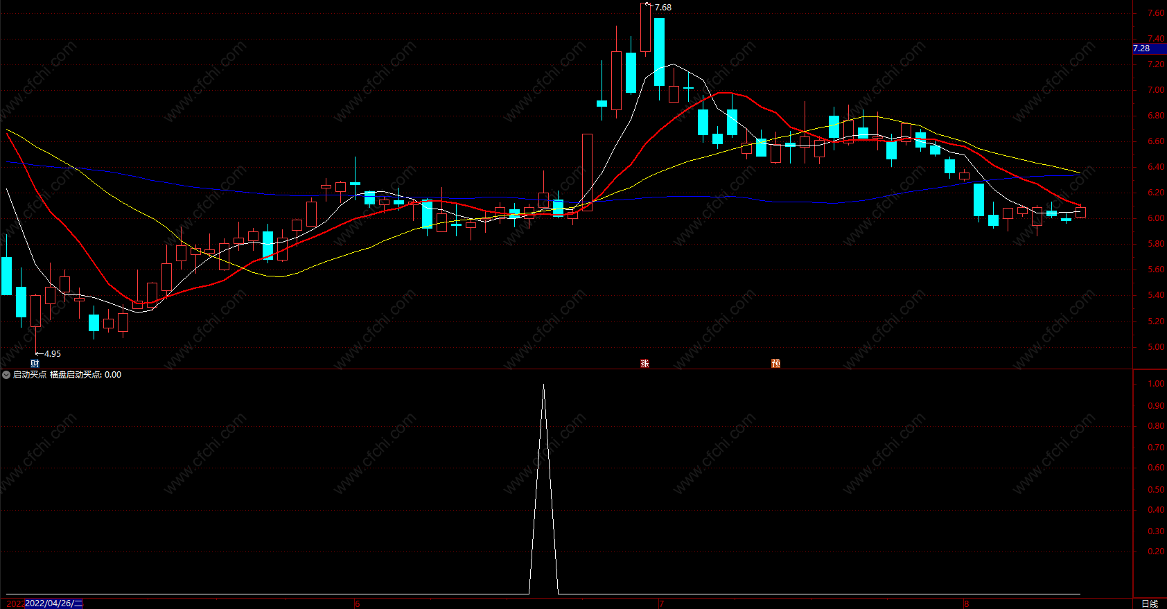Click the 预 forecast marker icon

click(775, 364)
